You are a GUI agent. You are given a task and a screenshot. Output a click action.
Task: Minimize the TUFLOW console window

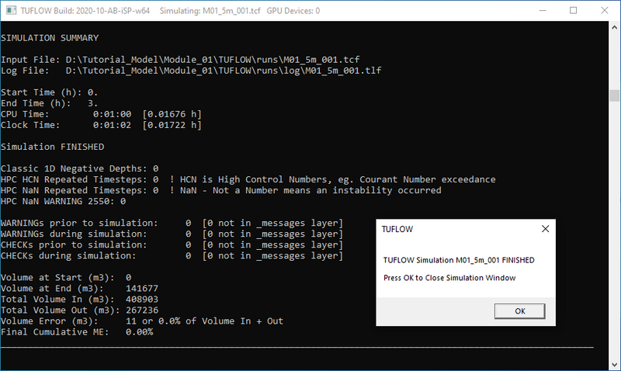coord(538,11)
